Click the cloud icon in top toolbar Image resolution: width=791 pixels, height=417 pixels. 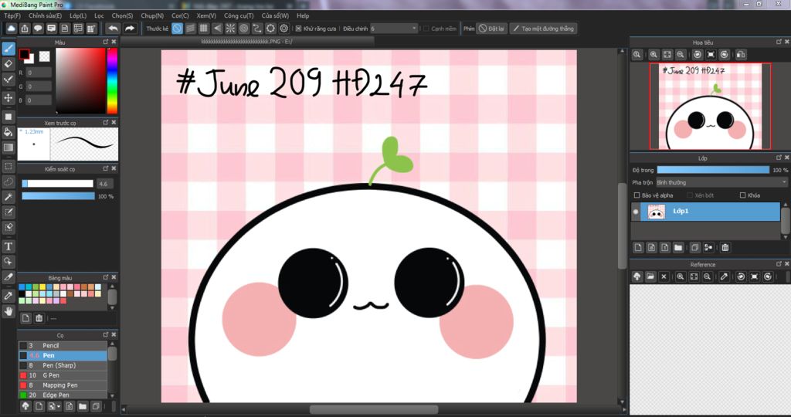coord(11,29)
